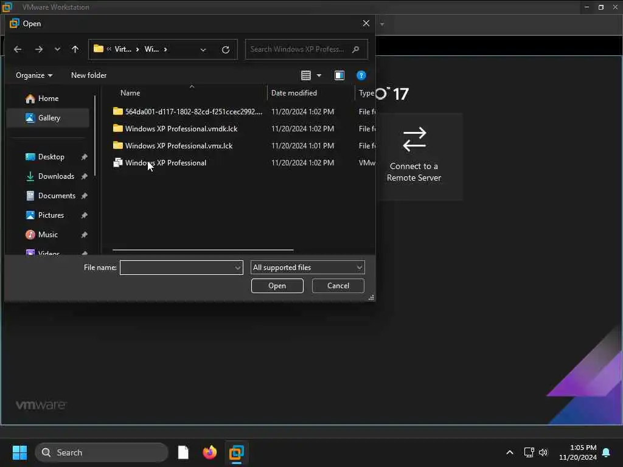Focus the Search Windows XP Profess... field
This screenshot has width=623, height=467.
click(307, 49)
